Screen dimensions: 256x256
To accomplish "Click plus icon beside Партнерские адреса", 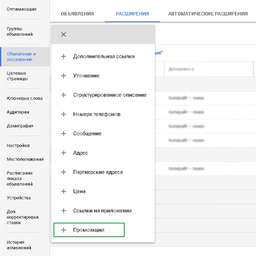I will tap(64, 172).
